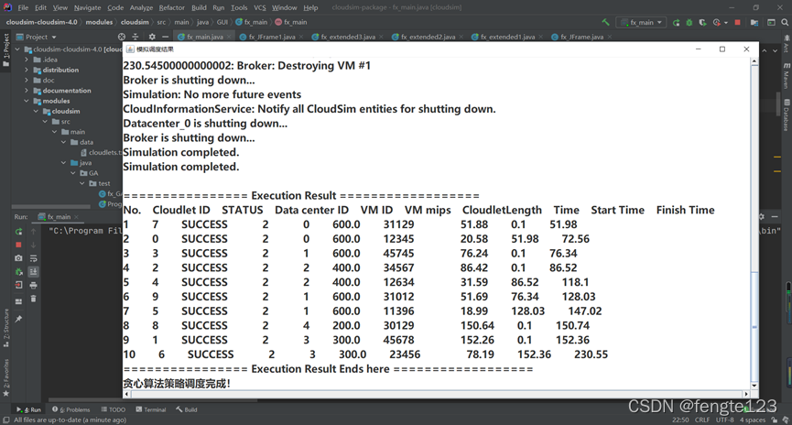This screenshot has width=792, height=425.
Task: Open Search Everywhere magnifier icon
Action: tap(785, 22)
